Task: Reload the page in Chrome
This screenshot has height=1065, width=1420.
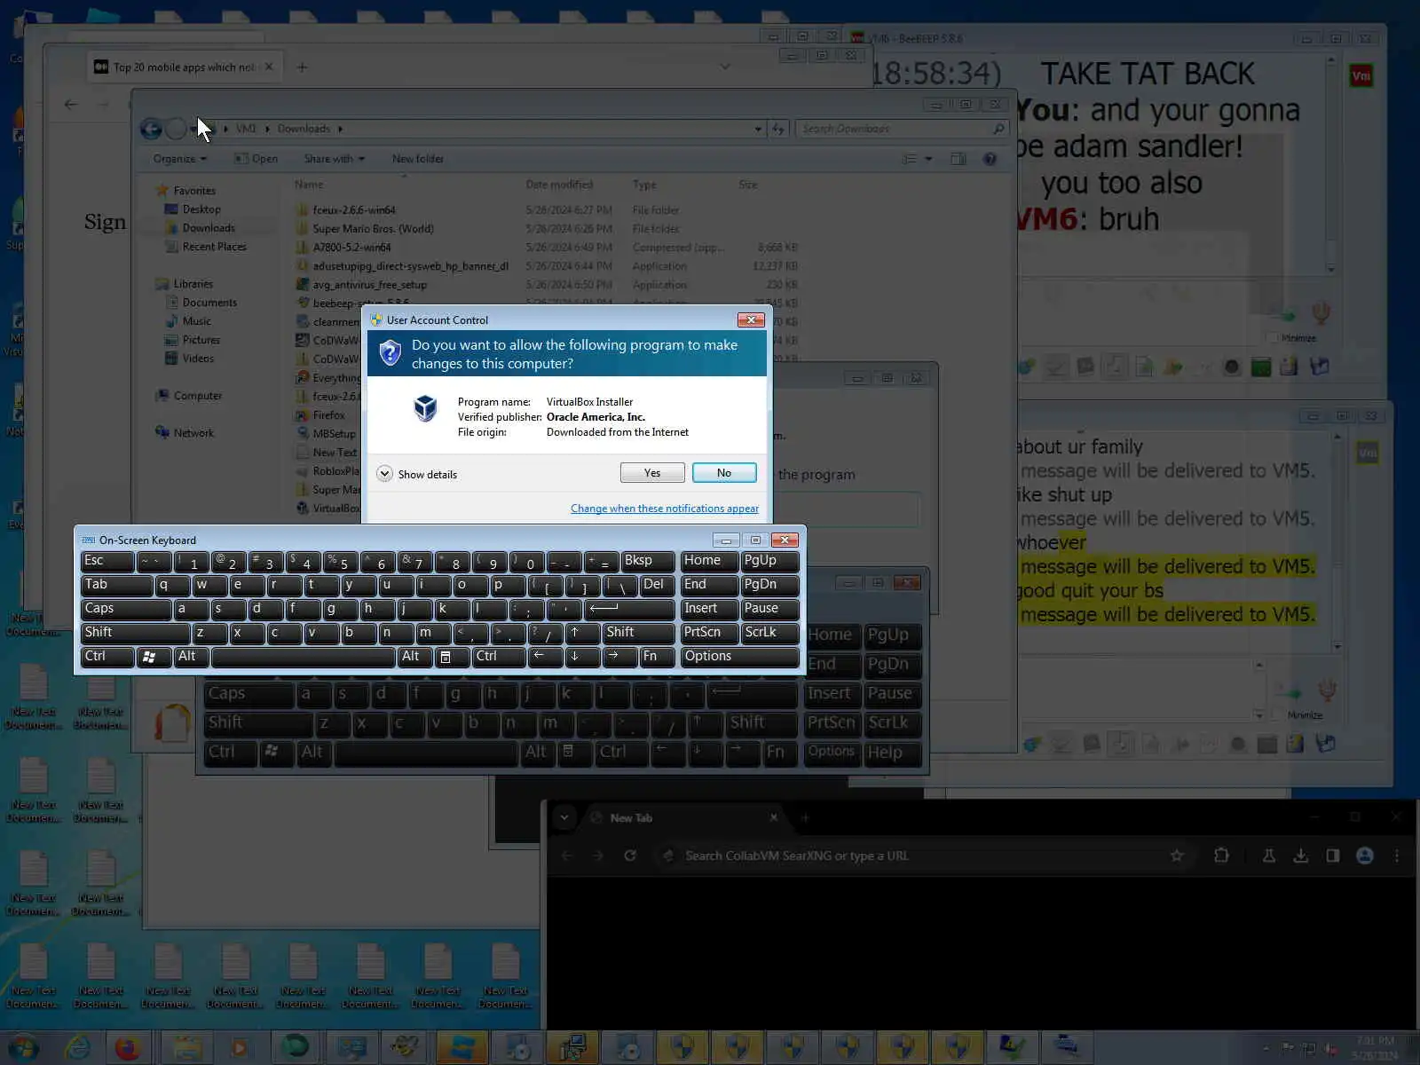Action: (630, 856)
